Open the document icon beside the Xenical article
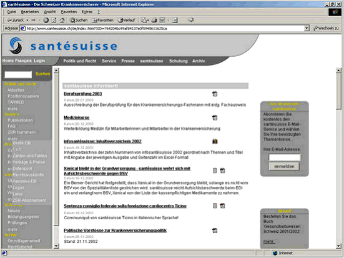Viewport: 344px width, 258px height. (215, 171)
